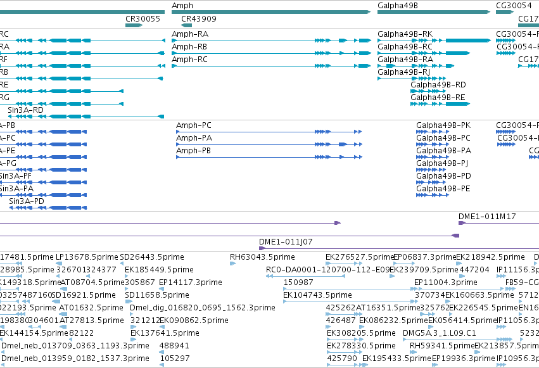The width and height of the screenshot is (539, 368).
Task: Select the Galpha49B-RD transcript label
Action: tap(438, 85)
